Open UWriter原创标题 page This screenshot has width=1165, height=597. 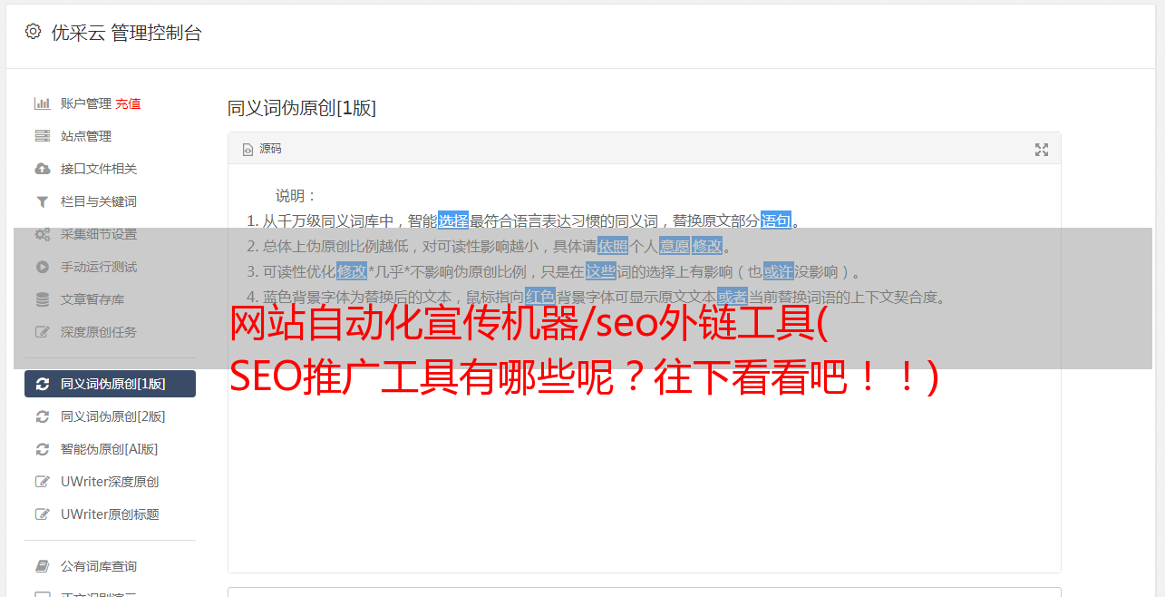click(x=110, y=514)
